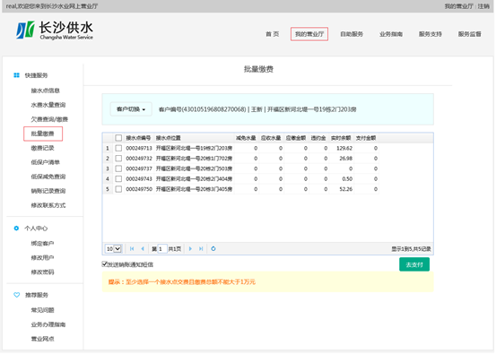Image resolution: width=496 pixels, height=354 pixels.
Task: Go to last page in pager
Action: [201, 249]
